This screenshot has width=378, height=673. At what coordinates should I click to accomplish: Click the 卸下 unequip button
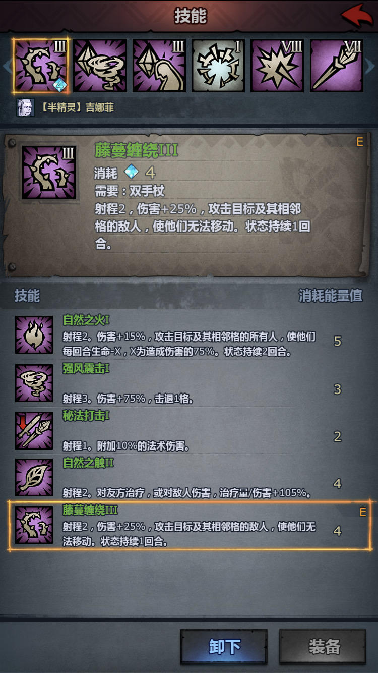tap(224, 646)
